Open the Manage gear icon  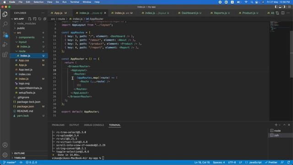click(x=5, y=155)
